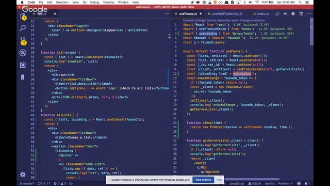330x186 pixels.
Task: Open More Actions for the right editor group
Action: click(309, 14)
